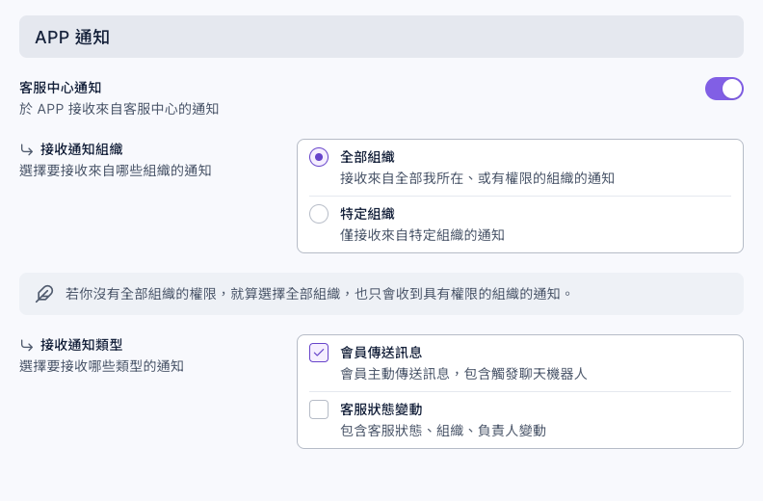Click the feather icon in the info note

pyautogui.click(x=44, y=294)
